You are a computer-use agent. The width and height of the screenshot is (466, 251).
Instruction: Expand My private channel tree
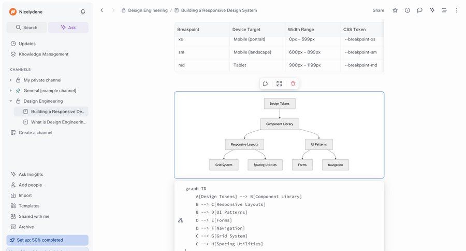point(11,80)
